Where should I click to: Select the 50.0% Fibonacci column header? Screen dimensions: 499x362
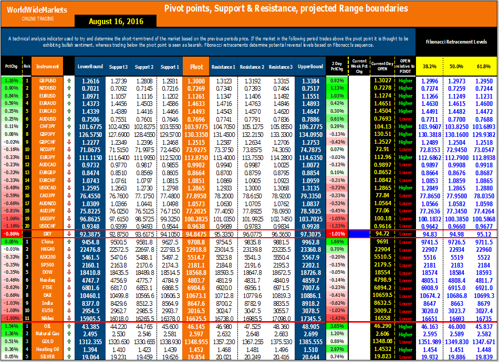456,67
